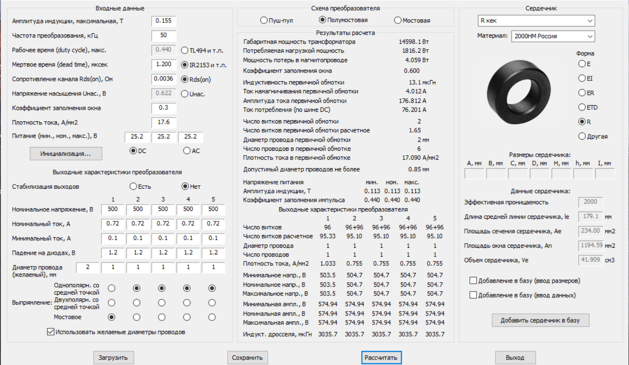Enable output stabilization with Есть option
The image size is (629, 365).
(x=133, y=186)
